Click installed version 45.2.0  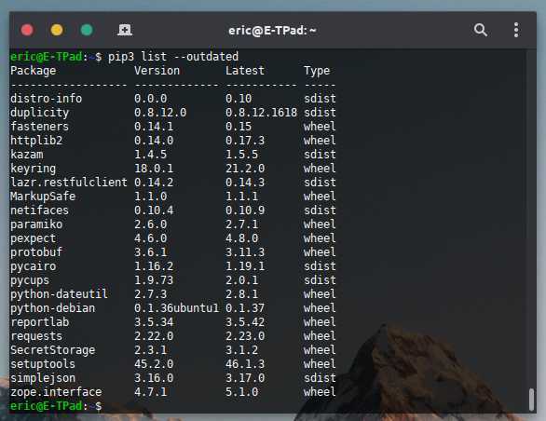[x=154, y=364]
